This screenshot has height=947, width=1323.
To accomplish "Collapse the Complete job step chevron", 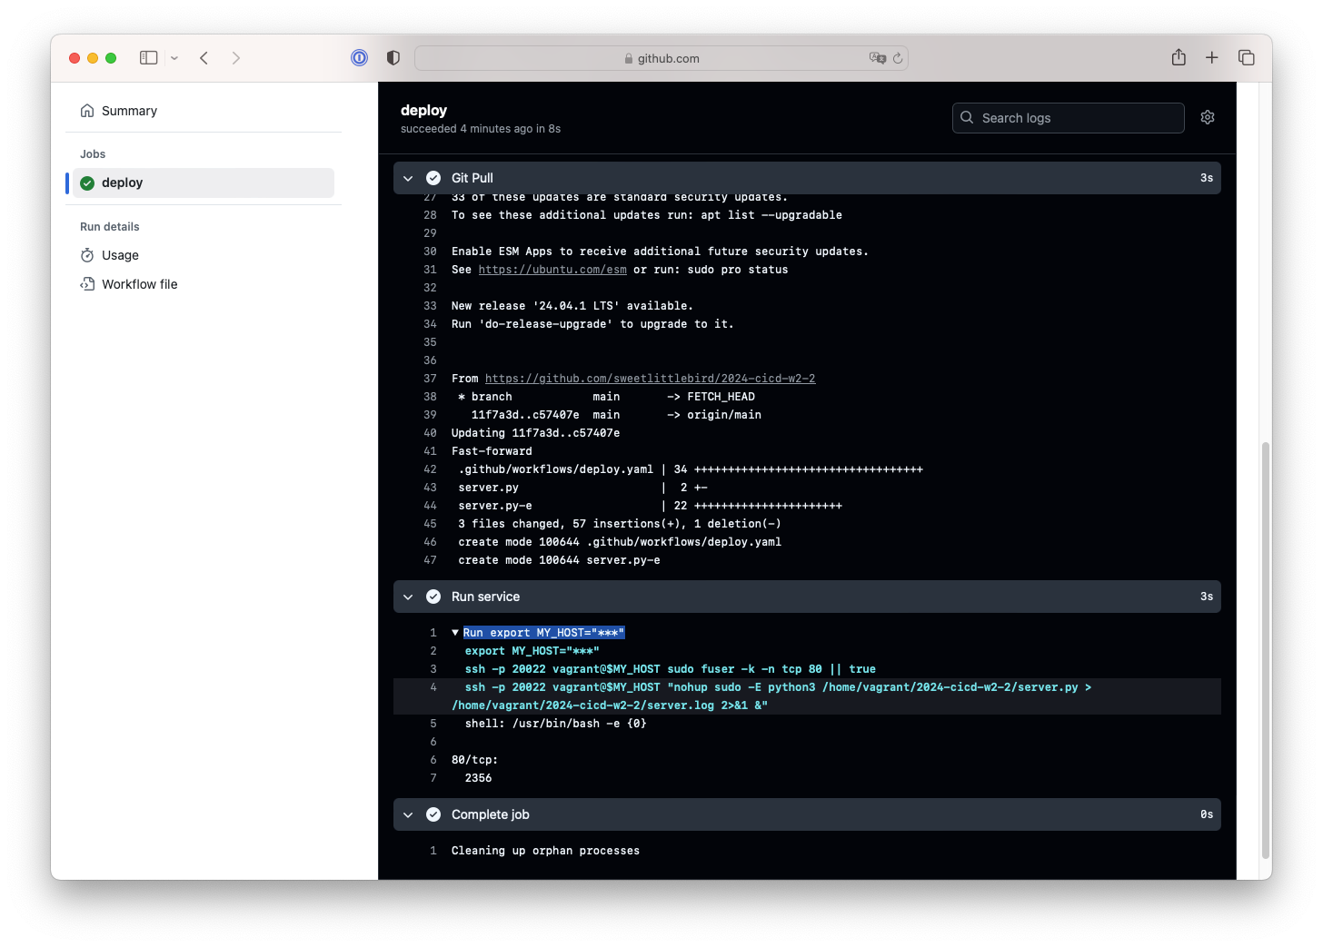I will coord(408,814).
